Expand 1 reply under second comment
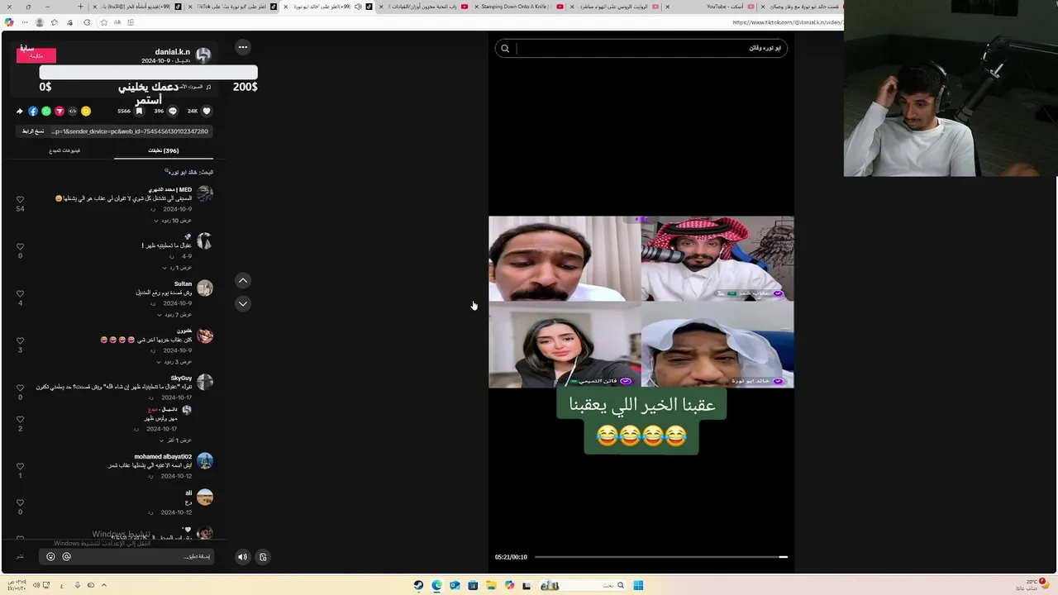The height and width of the screenshot is (595, 1058). (176, 268)
